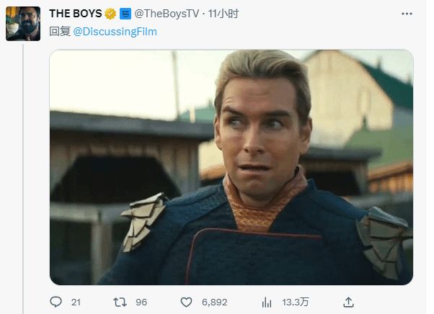434x314 pixels.
Task: Click the blue square affiliation badge
Action: point(125,14)
